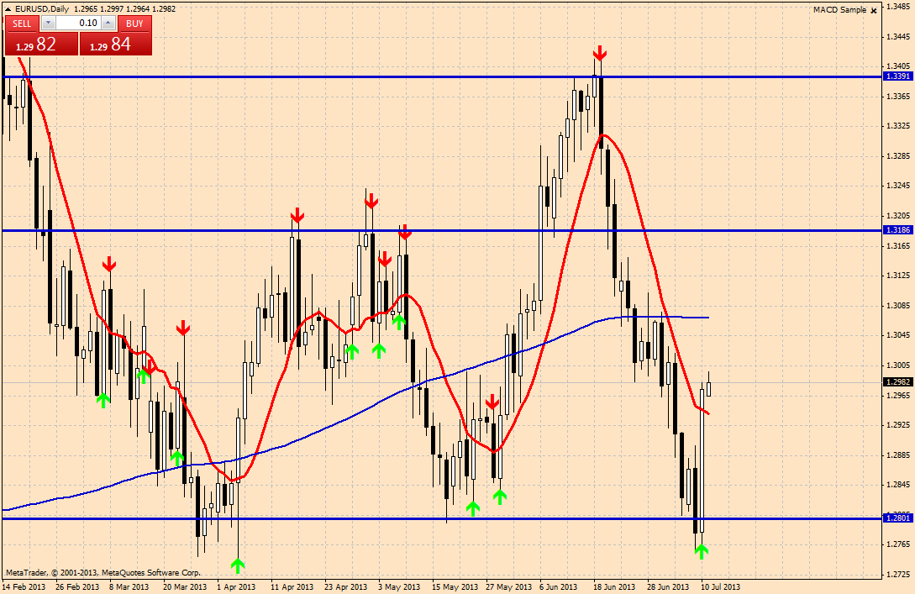This screenshot has height=594, width=915.
Task: Click the 1 Apr 2013 date label
Action: 236,587
